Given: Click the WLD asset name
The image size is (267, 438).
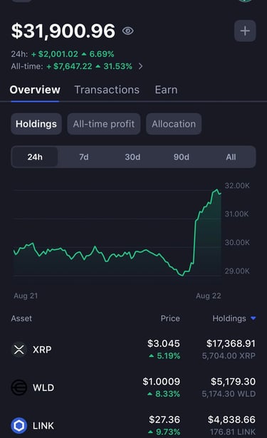Looking at the screenshot, I should pyautogui.click(x=43, y=387).
